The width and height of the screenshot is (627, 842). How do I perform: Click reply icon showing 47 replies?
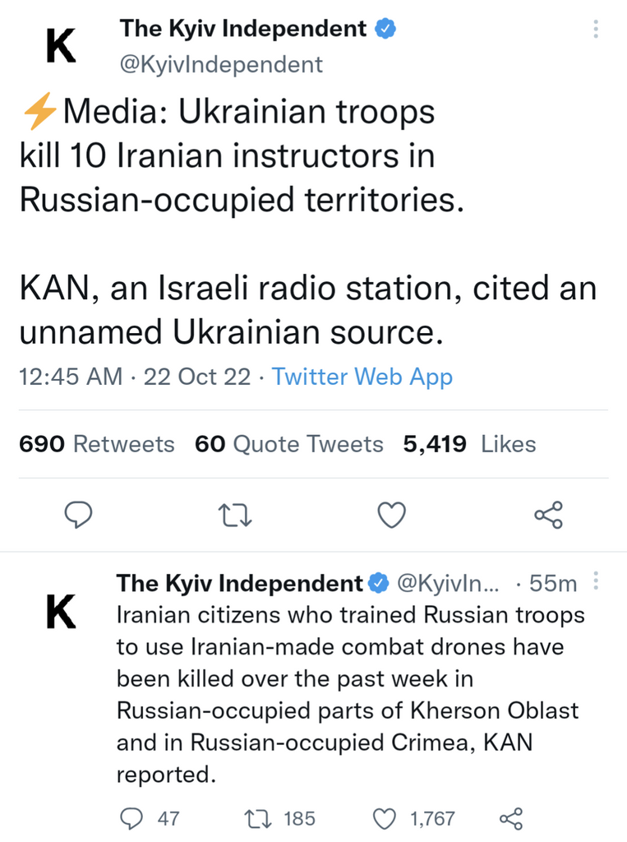(131, 818)
